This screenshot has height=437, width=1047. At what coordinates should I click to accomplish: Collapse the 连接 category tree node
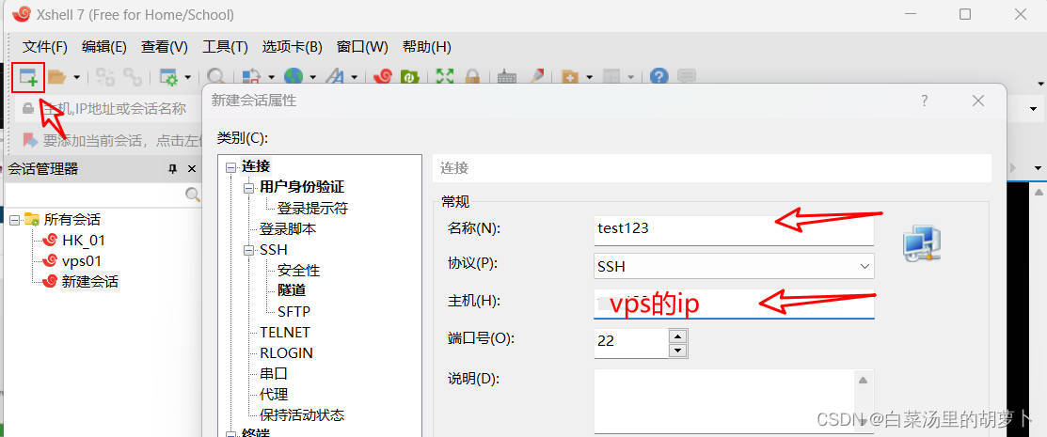tap(231, 167)
